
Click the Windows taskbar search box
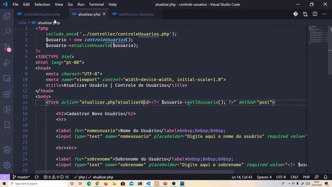click(x=38, y=183)
